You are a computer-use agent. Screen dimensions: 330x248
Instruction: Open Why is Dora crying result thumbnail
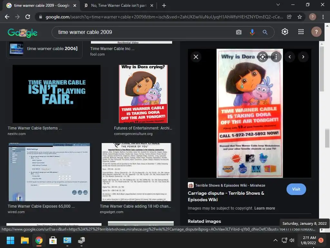tap(143, 94)
